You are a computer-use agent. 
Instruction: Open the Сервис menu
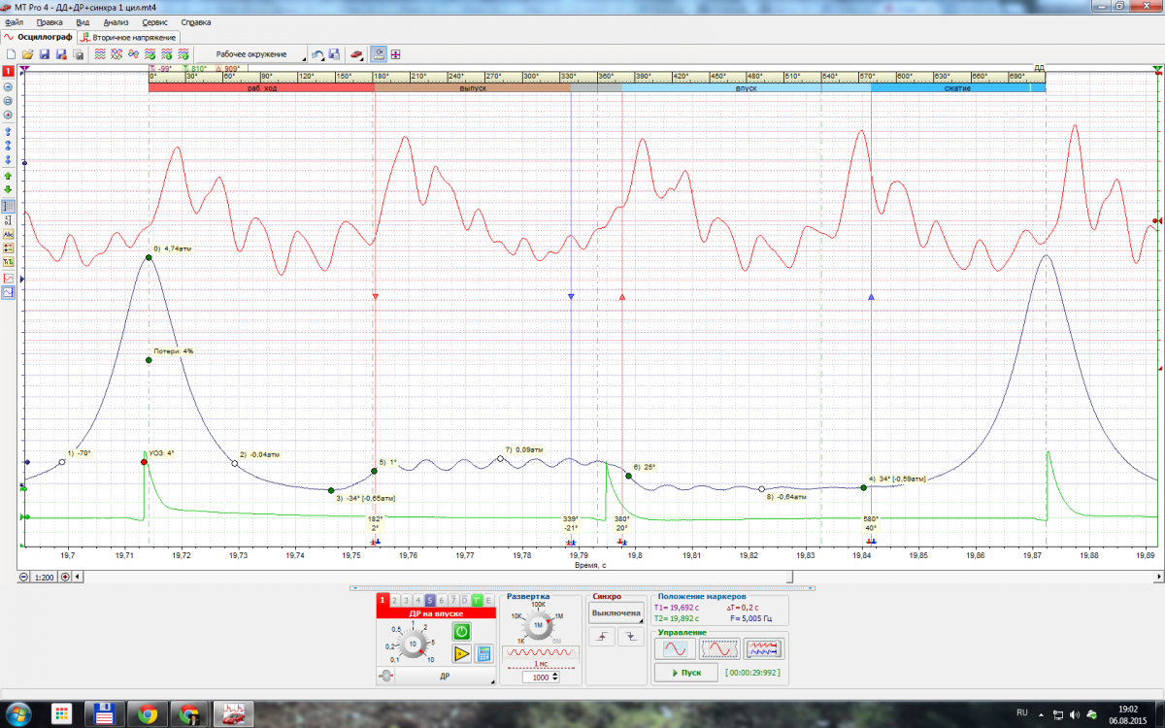pos(155,21)
